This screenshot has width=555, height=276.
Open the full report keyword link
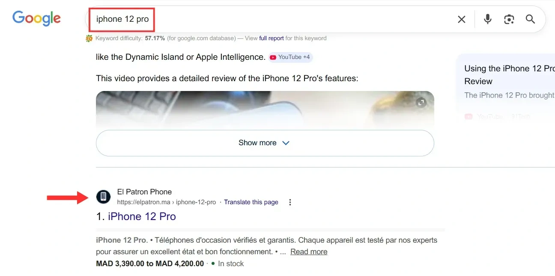click(x=272, y=38)
